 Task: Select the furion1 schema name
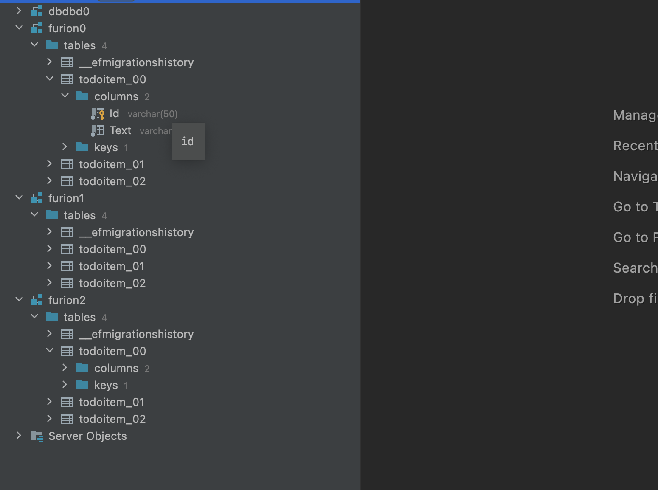click(x=66, y=198)
